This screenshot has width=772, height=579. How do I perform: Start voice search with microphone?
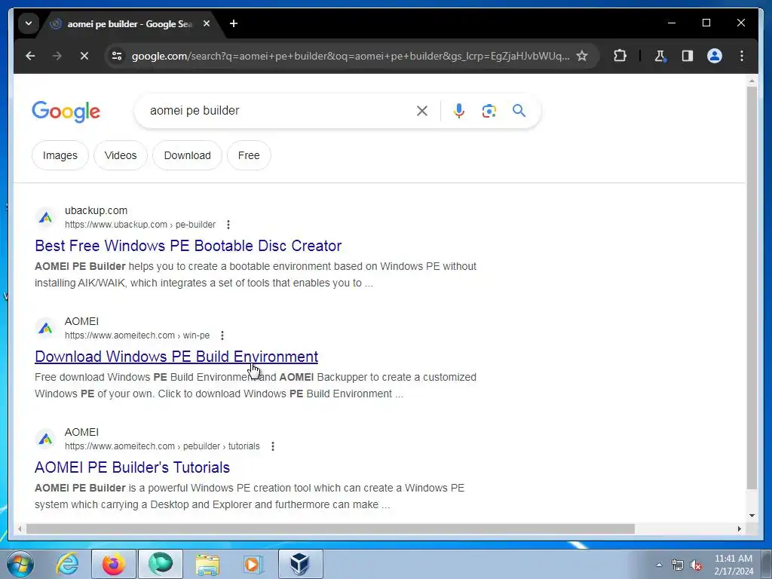[x=459, y=111]
